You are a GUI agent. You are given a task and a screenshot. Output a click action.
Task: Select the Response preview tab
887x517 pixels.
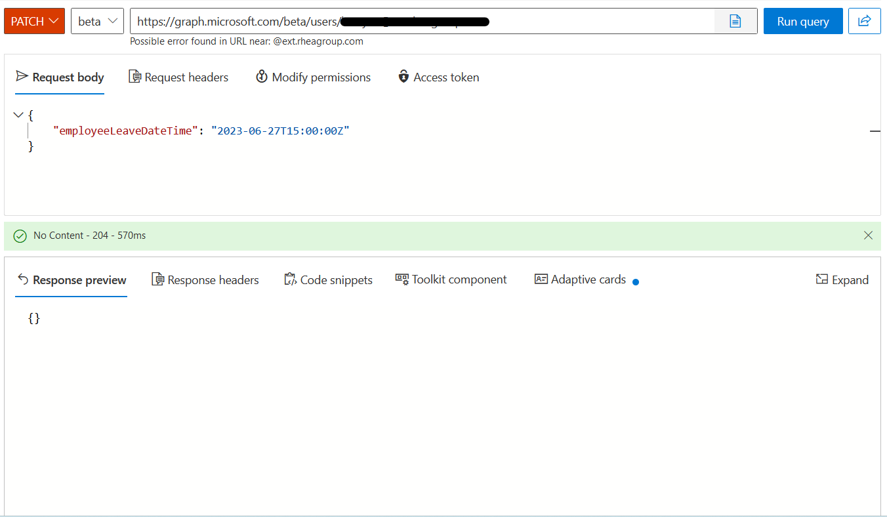tap(71, 279)
